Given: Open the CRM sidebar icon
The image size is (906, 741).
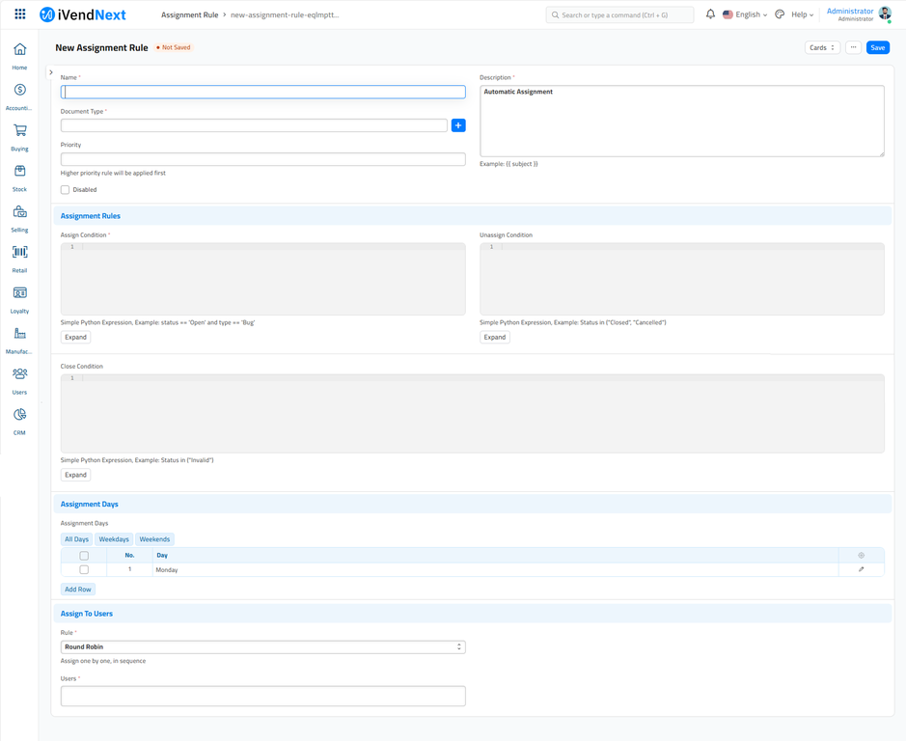Looking at the screenshot, I should pyautogui.click(x=19, y=415).
